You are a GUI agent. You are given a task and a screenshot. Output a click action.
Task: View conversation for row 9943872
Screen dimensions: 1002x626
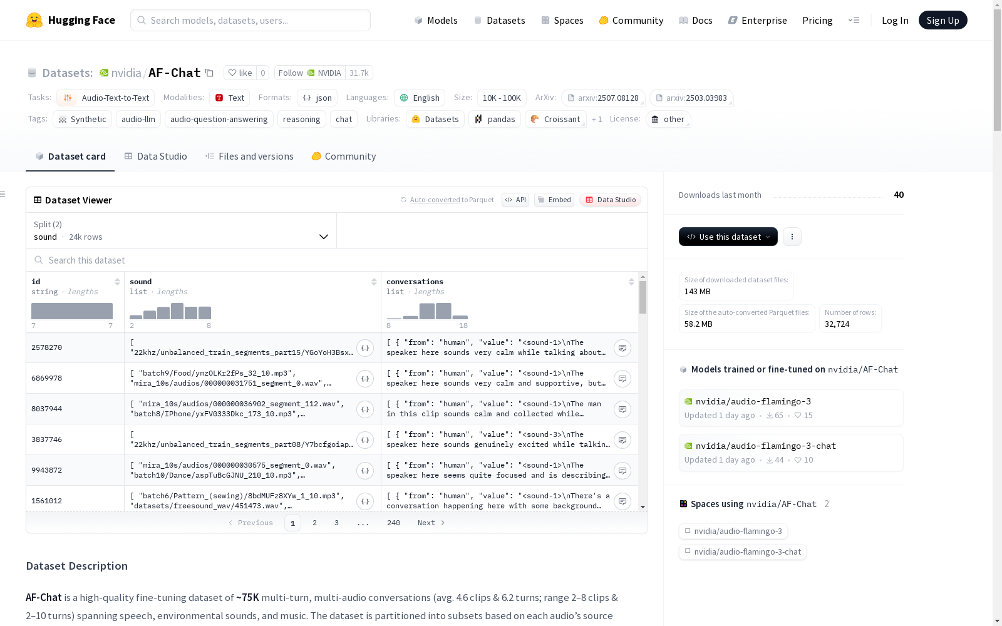pos(622,471)
